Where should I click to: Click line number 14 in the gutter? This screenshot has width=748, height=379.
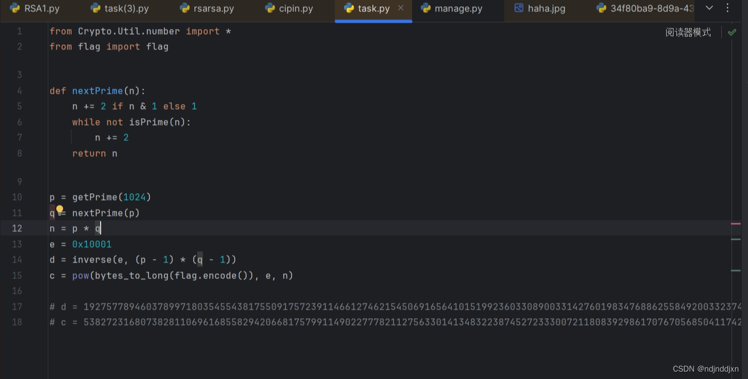17,259
